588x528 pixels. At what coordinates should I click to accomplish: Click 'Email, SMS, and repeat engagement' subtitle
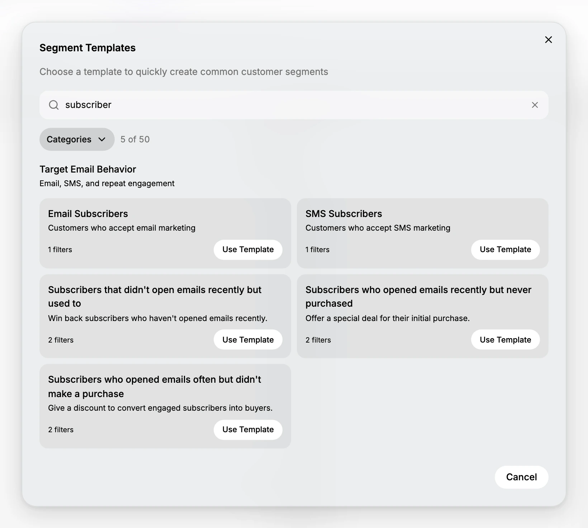click(107, 184)
